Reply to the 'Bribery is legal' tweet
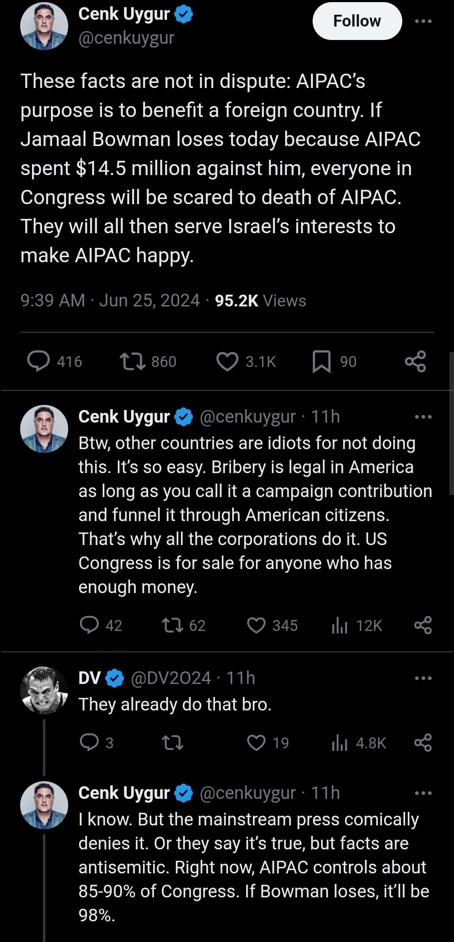Screen dimensions: 454x942 pos(89,625)
